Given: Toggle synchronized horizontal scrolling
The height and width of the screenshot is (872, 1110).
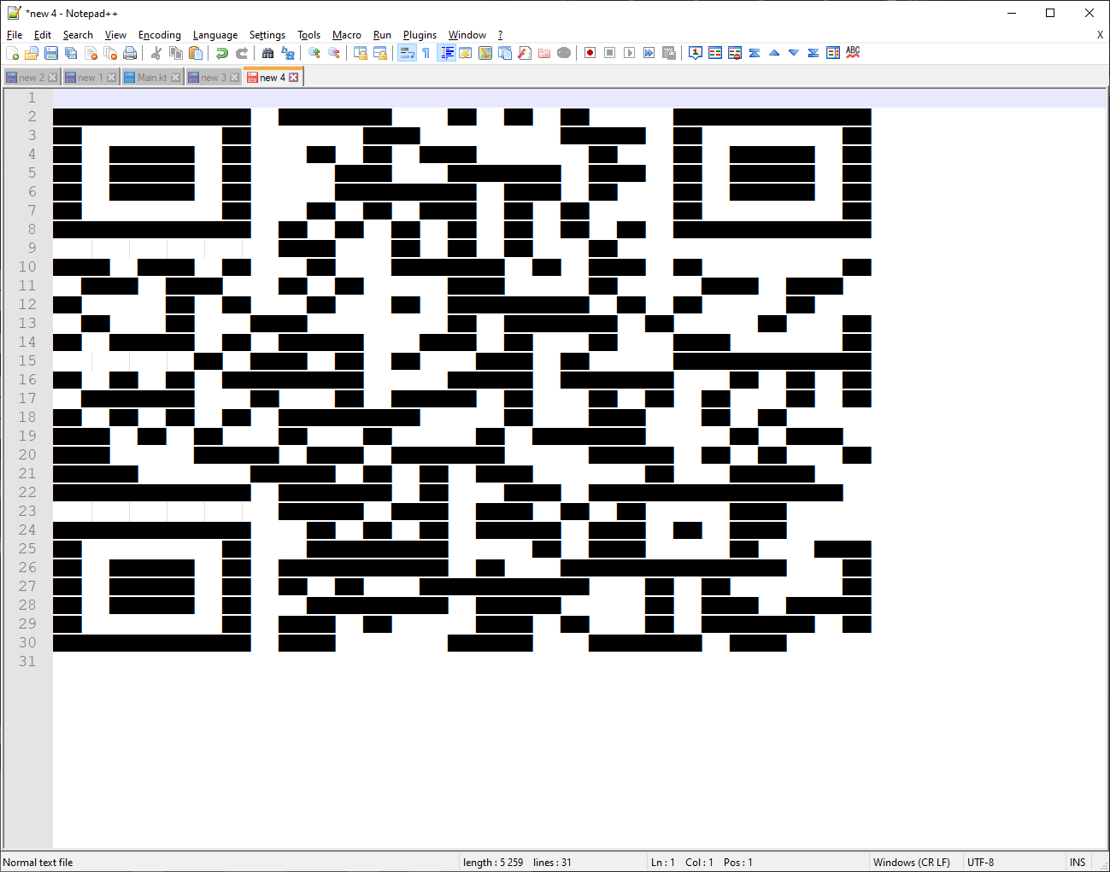Looking at the screenshot, I should [x=380, y=53].
